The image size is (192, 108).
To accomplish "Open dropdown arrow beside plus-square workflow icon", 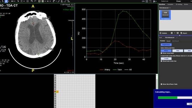I will pyautogui.click(x=175, y=33).
